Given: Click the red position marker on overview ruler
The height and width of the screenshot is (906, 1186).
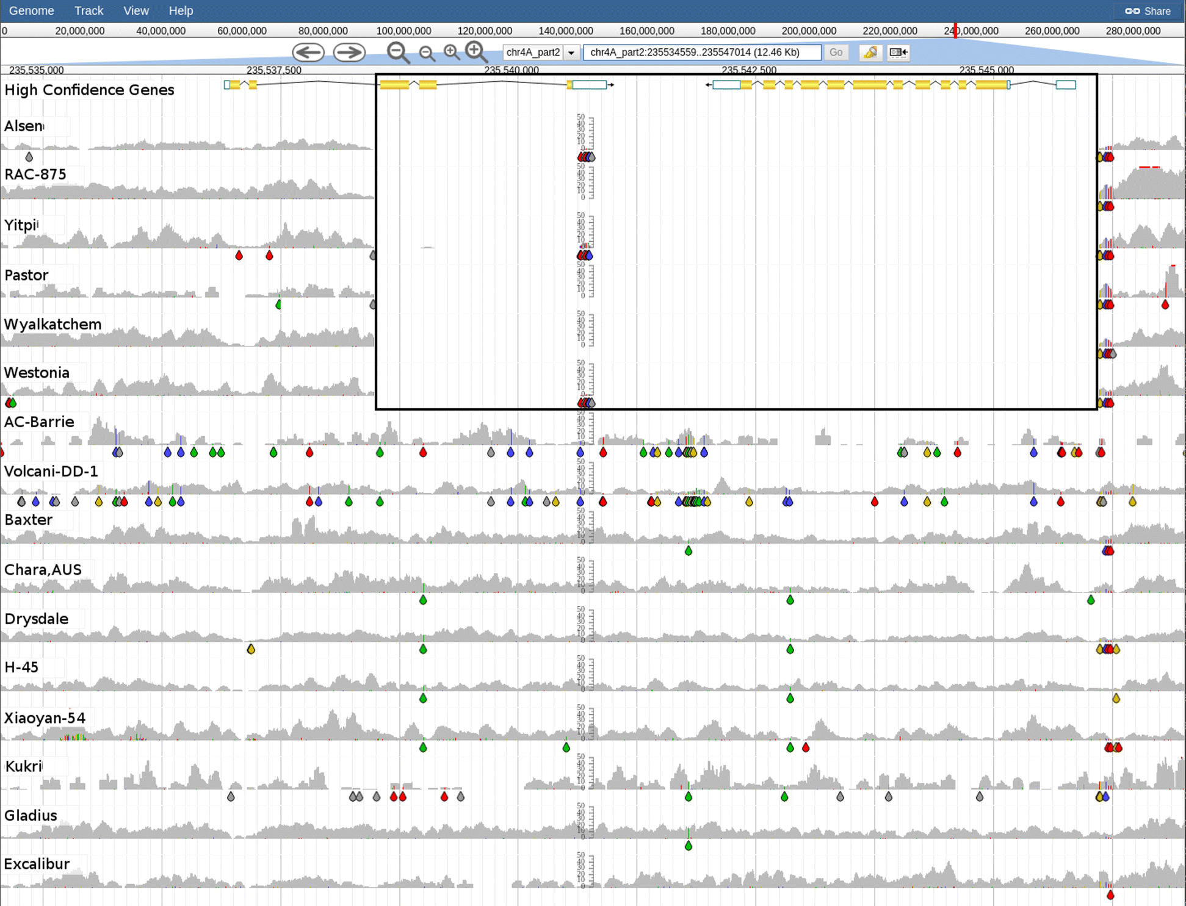Looking at the screenshot, I should click(955, 31).
